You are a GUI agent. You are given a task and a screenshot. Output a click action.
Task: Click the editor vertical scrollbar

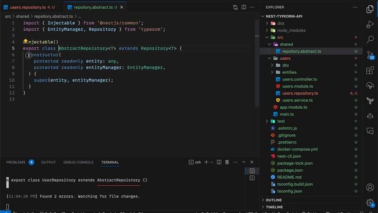(257, 63)
